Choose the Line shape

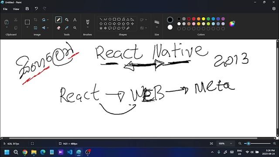pos(101,19)
